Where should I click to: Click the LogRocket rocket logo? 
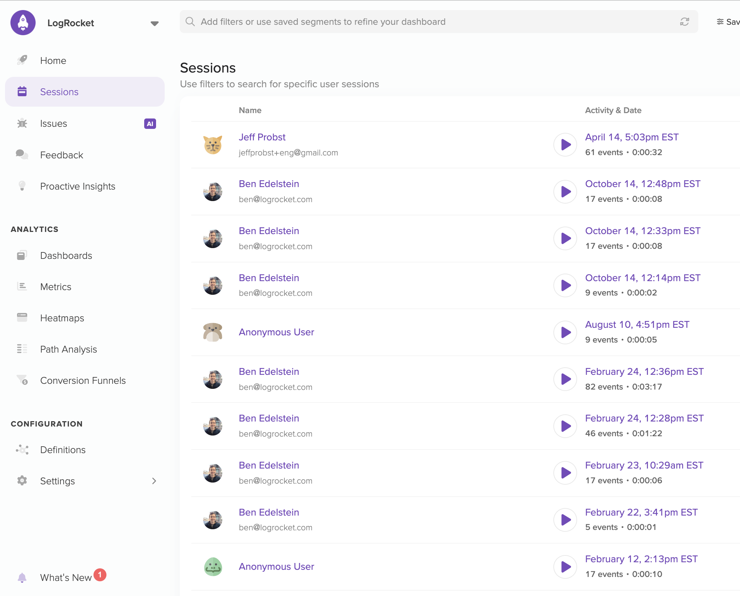(x=23, y=23)
